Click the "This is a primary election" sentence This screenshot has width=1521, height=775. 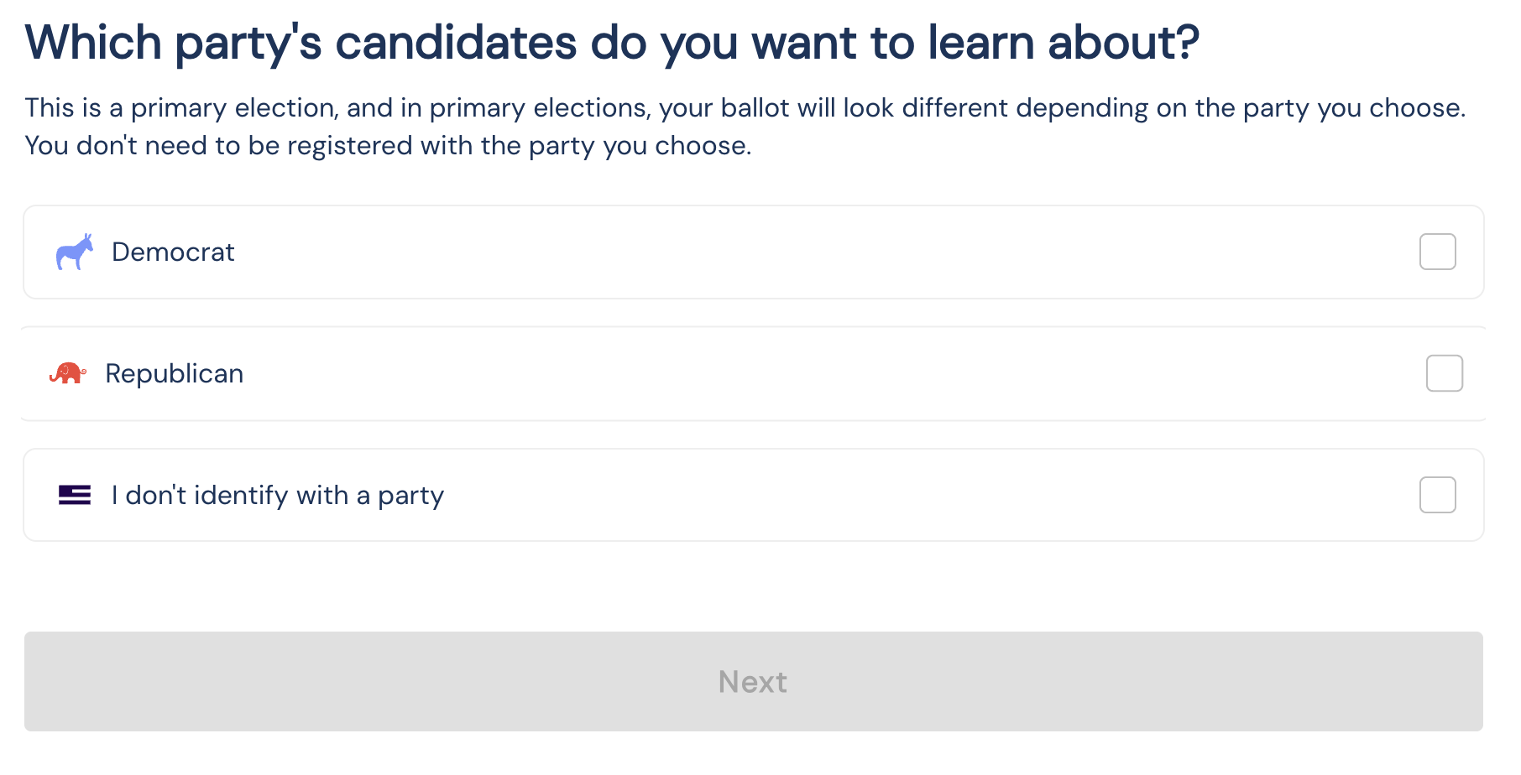pyautogui.click(x=745, y=108)
